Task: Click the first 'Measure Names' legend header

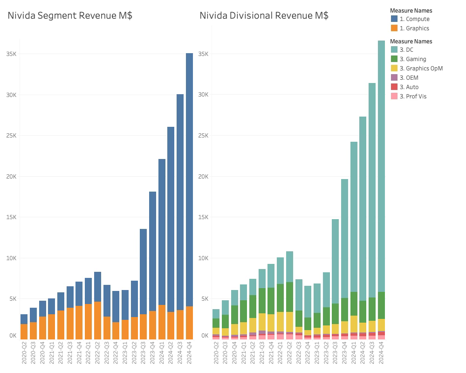Action: point(411,11)
